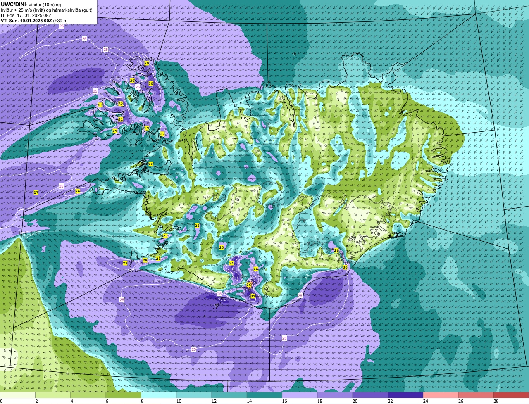Click the yellow 31 gust label
The image size is (529, 404).
tap(121, 119)
